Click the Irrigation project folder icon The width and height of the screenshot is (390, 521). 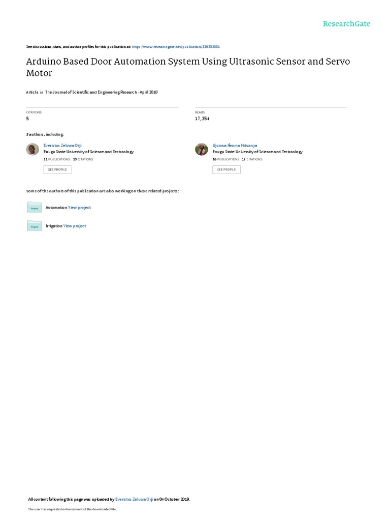pos(35,225)
